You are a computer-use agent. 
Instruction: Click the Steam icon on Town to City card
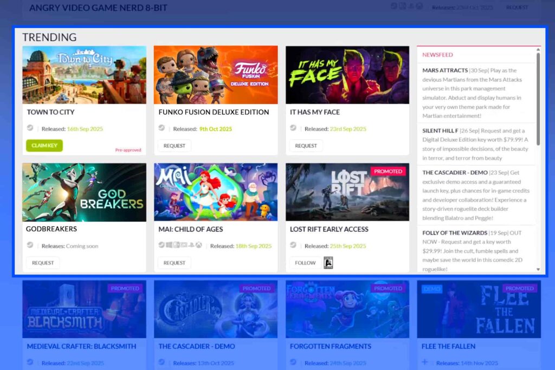point(30,128)
